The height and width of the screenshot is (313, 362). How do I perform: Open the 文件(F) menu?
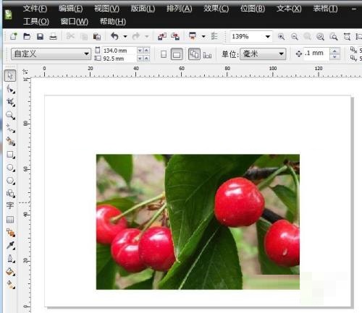(35, 9)
